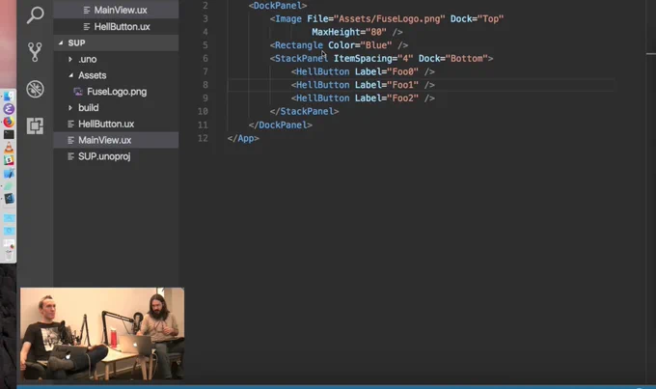Launch VLC from the dock
This screenshot has height=389, width=656.
click(x=9, y=148)
